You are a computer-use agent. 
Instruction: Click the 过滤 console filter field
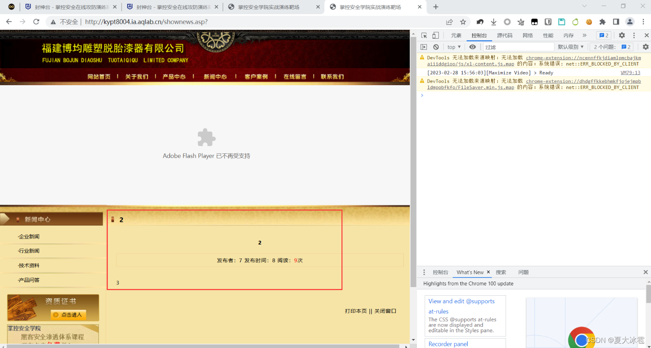pos(518,47)
